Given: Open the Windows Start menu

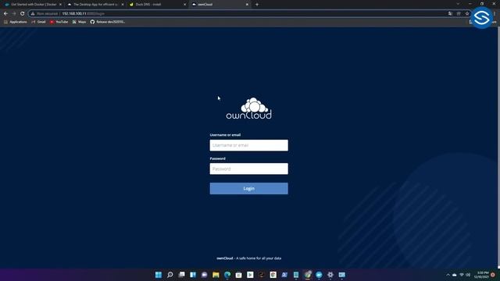Looking at the screenshot, I should click(x=159, y=275).
